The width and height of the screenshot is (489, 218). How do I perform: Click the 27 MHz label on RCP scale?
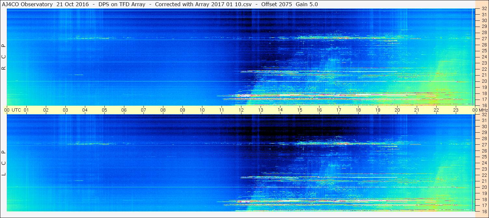484,39
